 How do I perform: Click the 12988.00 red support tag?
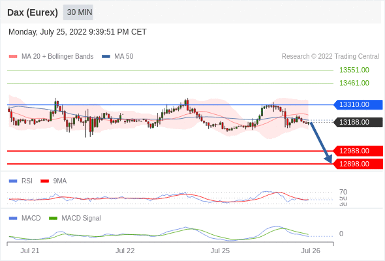358,151
